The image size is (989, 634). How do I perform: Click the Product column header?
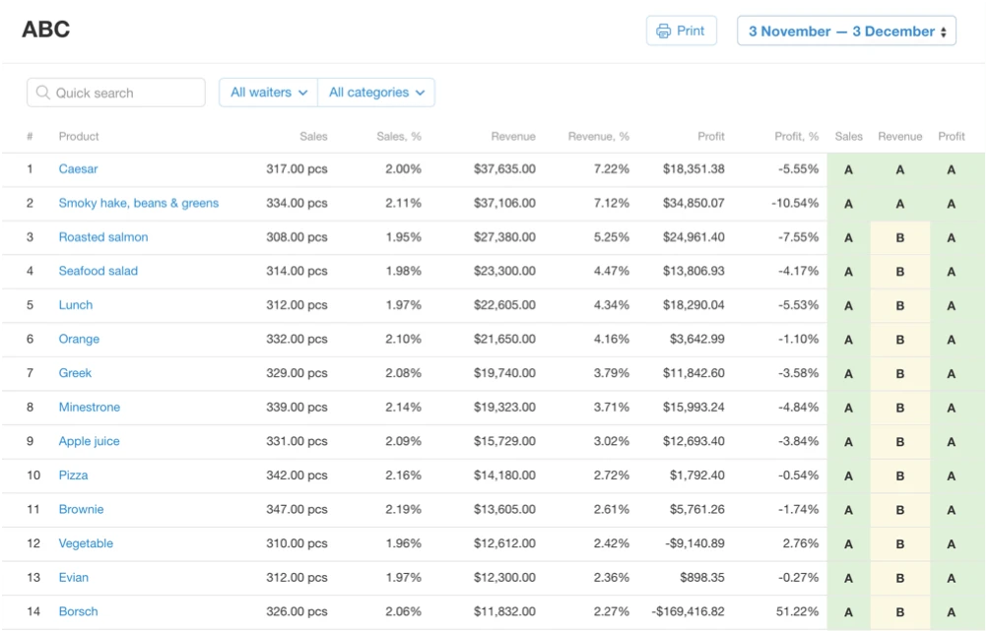pyautogui.click(x=79, y=136)
